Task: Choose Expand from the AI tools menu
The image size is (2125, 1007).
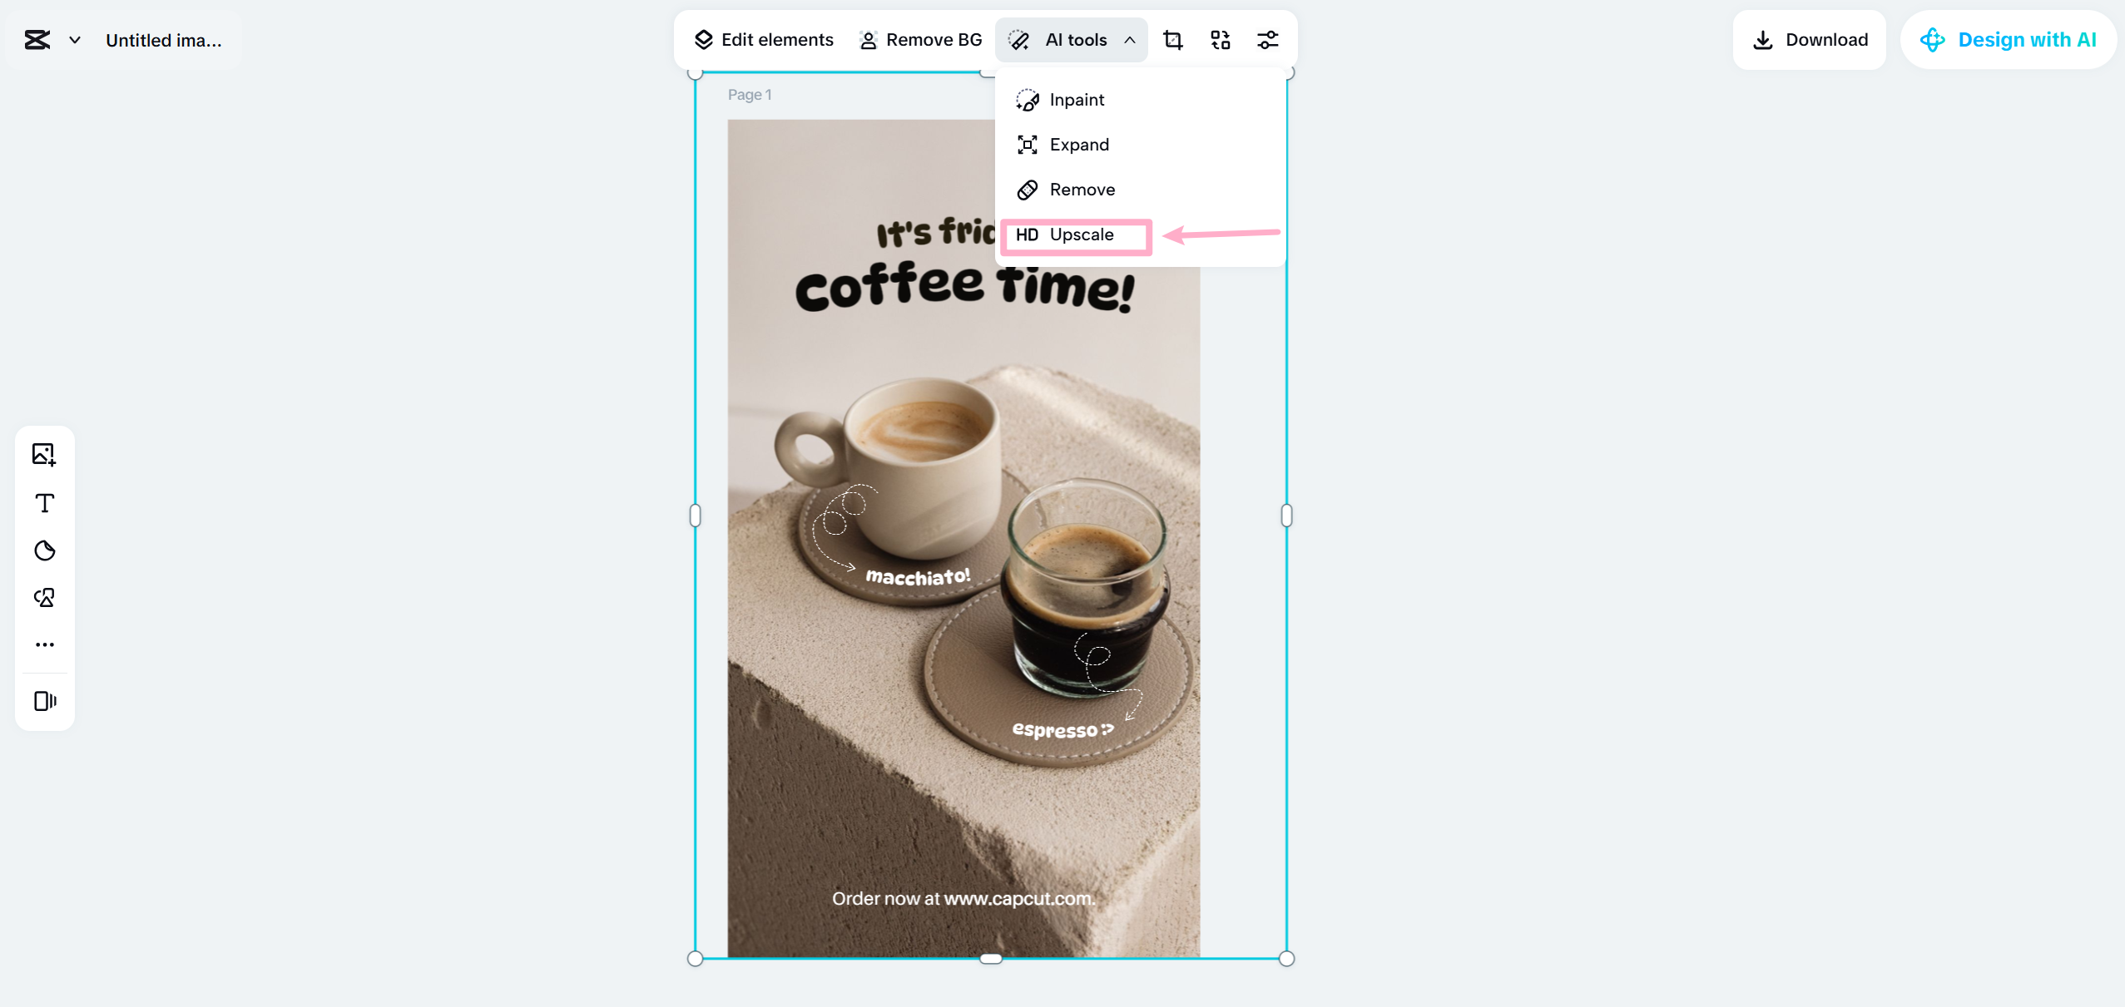Action: pyautogui.click(x=1079, y=144)
